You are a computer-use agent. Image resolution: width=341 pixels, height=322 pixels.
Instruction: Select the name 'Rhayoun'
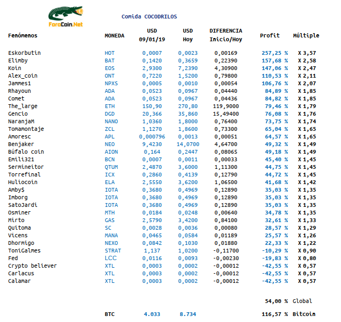(20, 91)
